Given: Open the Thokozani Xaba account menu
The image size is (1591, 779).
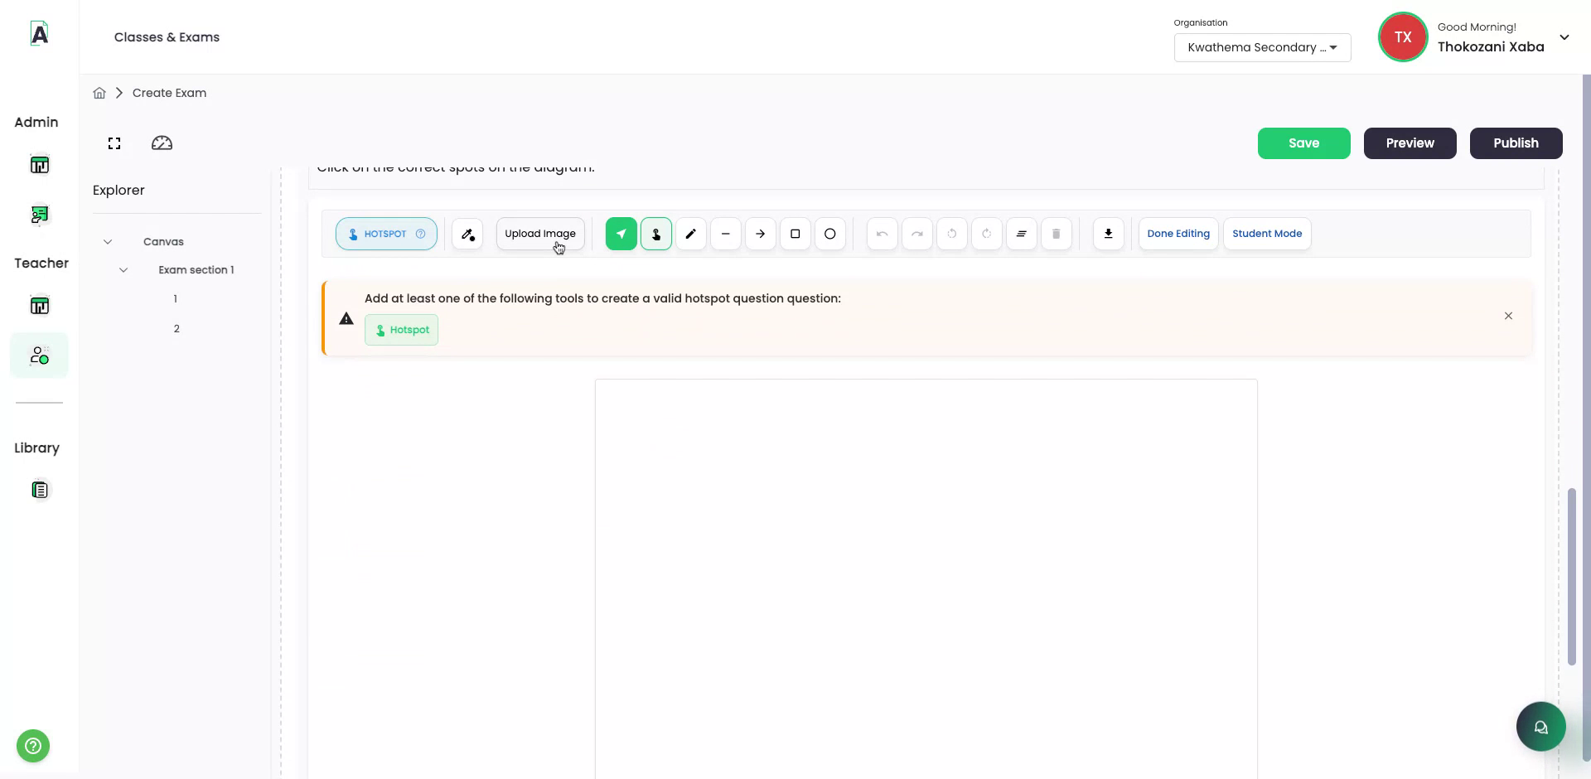Looking at the screenshot, I should pyautogui.click(x=1565, y=36).
